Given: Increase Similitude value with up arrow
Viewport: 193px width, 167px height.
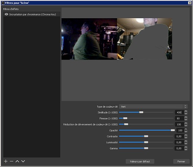Looking at the screenshot, I should (x=186, y=111).
